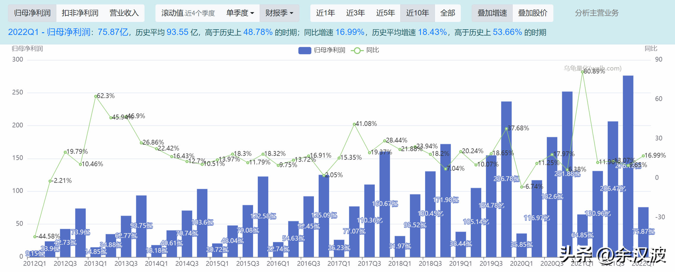The image size is (675, 272).
Task: Click the 80.89% growth data point
Action: tap(582, 72)
